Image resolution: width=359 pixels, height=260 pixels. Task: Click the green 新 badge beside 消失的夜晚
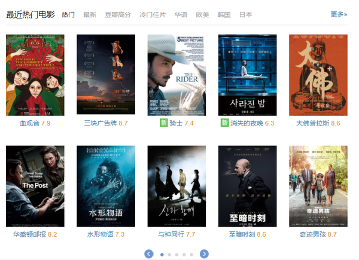pos(224,123)
